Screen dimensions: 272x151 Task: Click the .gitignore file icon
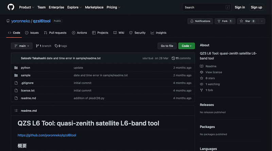(16, 83)
